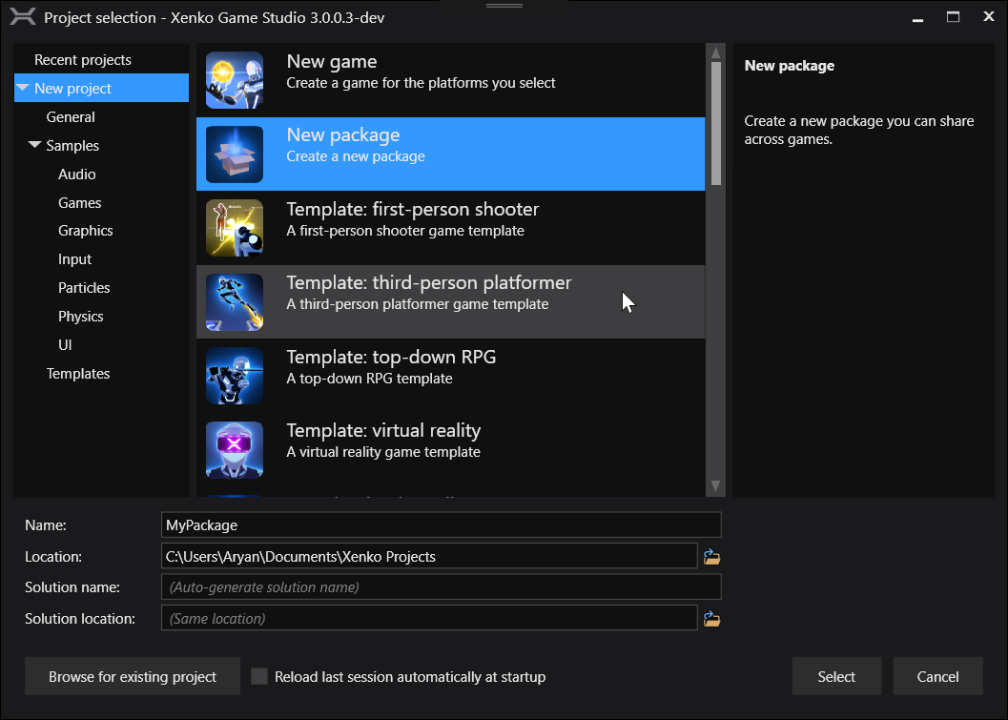The image size is (1008, 720).
Task: Click the New package box icon
Action: [234, 154]
